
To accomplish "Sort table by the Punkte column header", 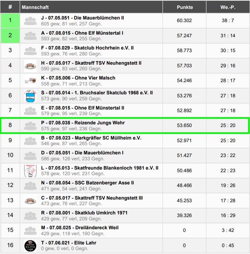I will pyautogui.click(x=185, y=7).
